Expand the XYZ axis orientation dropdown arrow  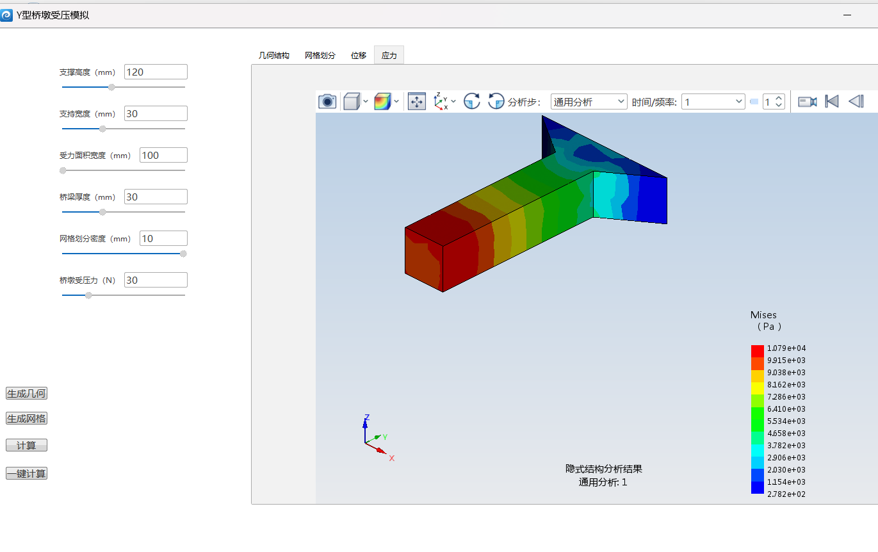[x=453, y=101]
